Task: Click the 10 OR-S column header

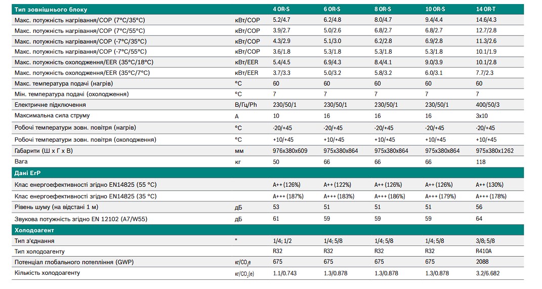Action: [435, 9]
